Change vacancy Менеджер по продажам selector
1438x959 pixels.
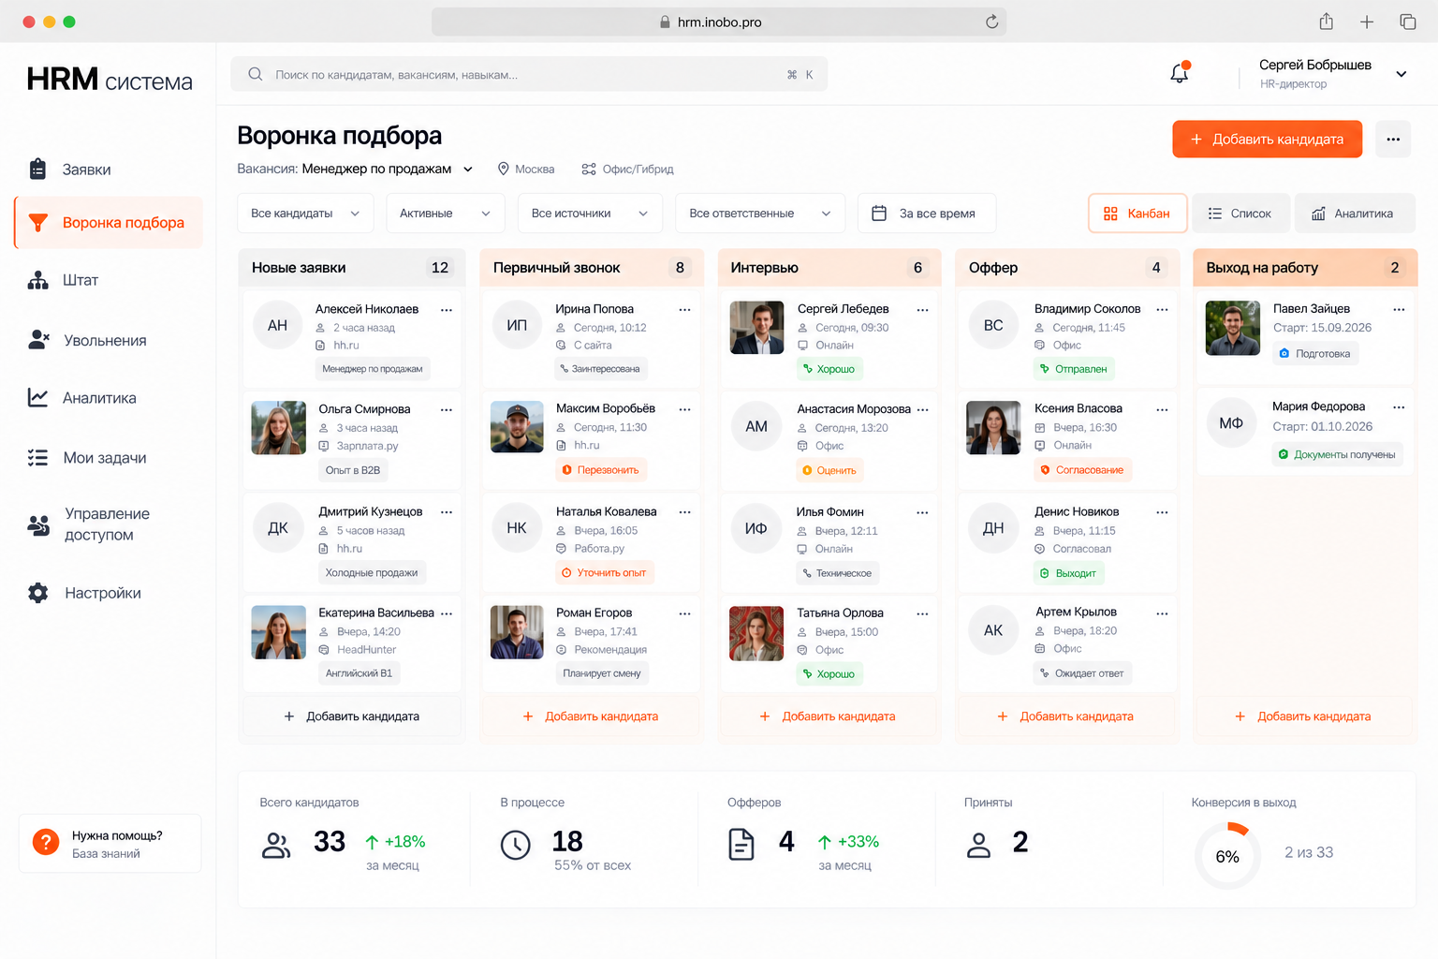pyautogui.click(x=387, y=170)
